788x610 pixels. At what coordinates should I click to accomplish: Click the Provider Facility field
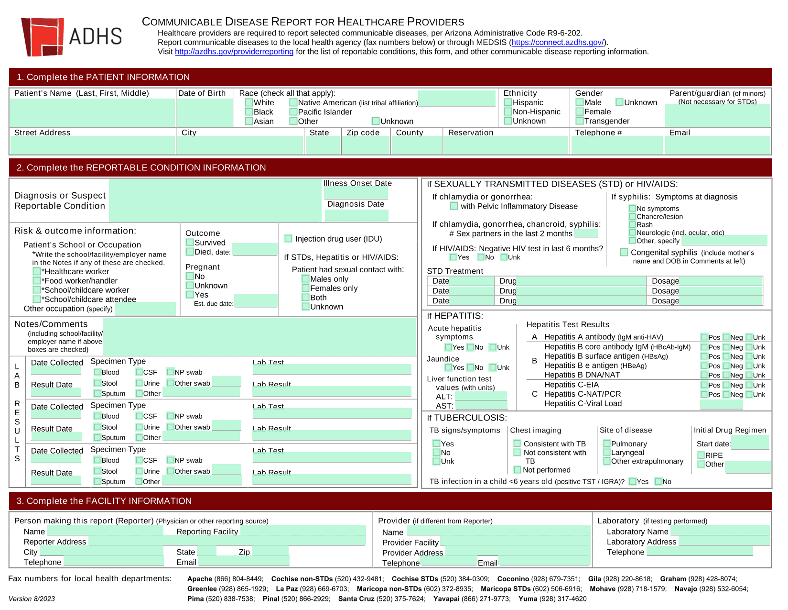tap(515, 541)
